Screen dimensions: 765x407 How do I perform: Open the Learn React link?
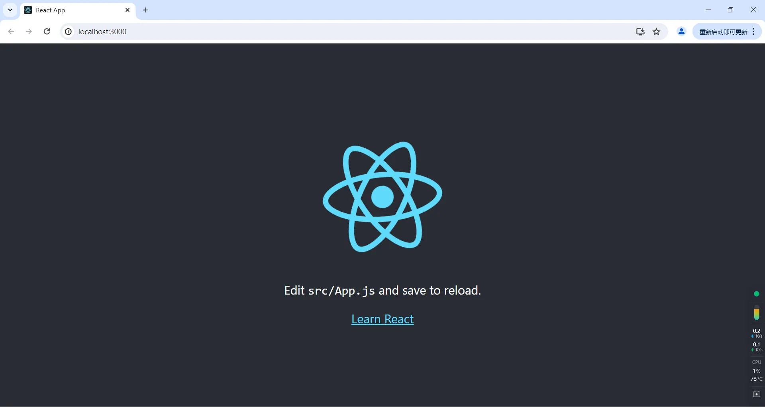click(x=382, y=319)
